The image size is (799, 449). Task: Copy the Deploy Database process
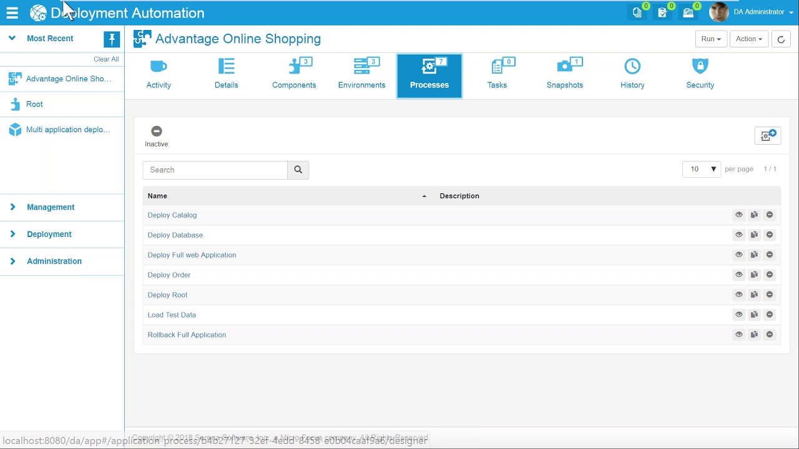pos(754,234)
